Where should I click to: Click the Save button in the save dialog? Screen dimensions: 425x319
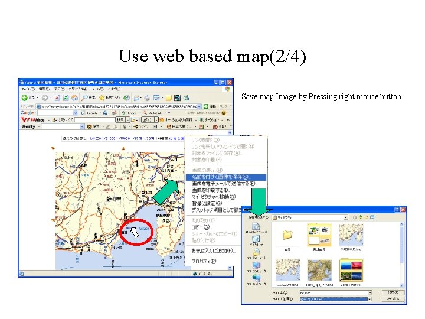[x=393, y=292]
